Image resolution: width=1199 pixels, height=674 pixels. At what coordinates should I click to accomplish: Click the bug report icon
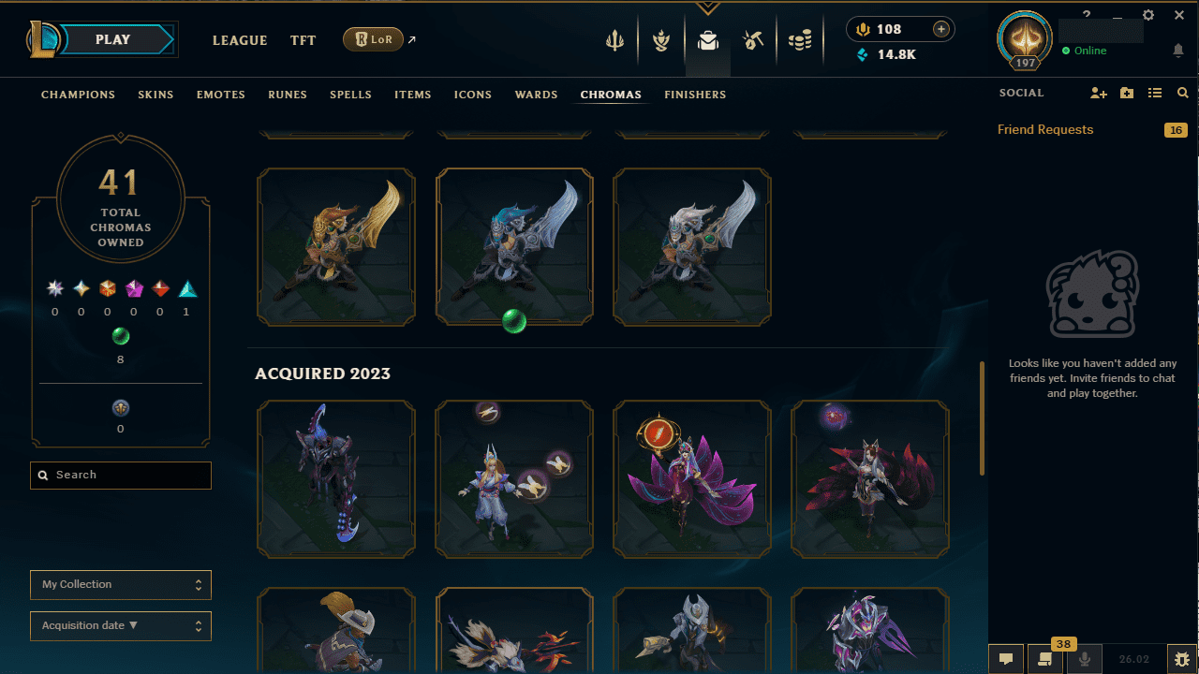tap(1182, 659)
